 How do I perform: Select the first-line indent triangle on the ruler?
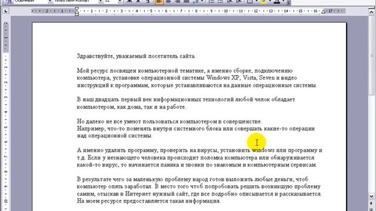[x=77, y=9]
